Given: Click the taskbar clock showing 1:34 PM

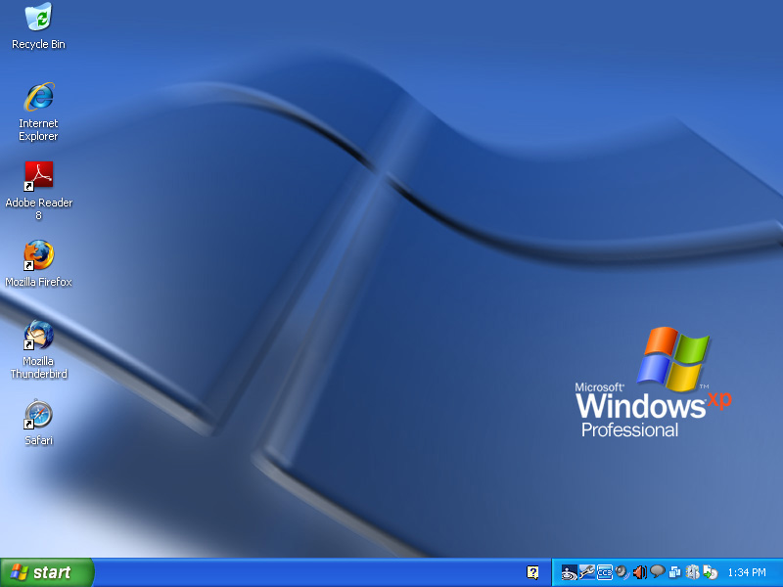Looking at the screenshot, I should [x=747, y=572].
